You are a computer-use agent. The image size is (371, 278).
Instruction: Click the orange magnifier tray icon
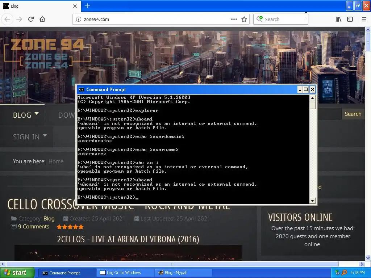click(x=344, y=273)
